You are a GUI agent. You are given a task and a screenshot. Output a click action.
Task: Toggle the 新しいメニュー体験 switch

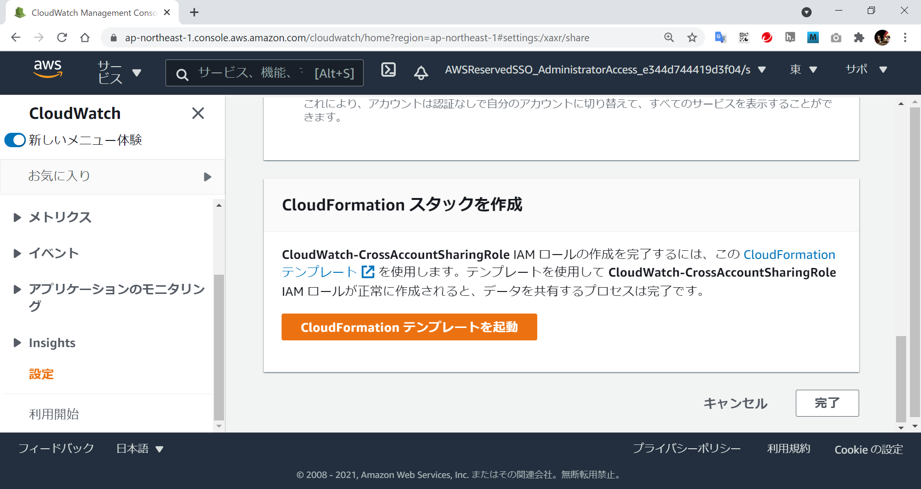pyautogui.click(x=15, y=140)
